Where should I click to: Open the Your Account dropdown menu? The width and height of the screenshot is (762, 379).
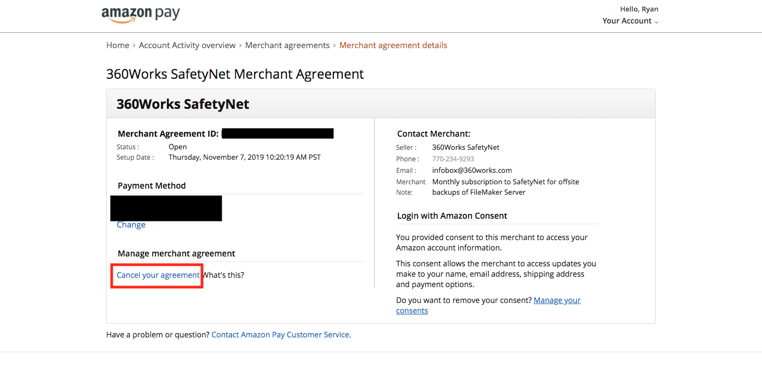[x=630, y=21]
